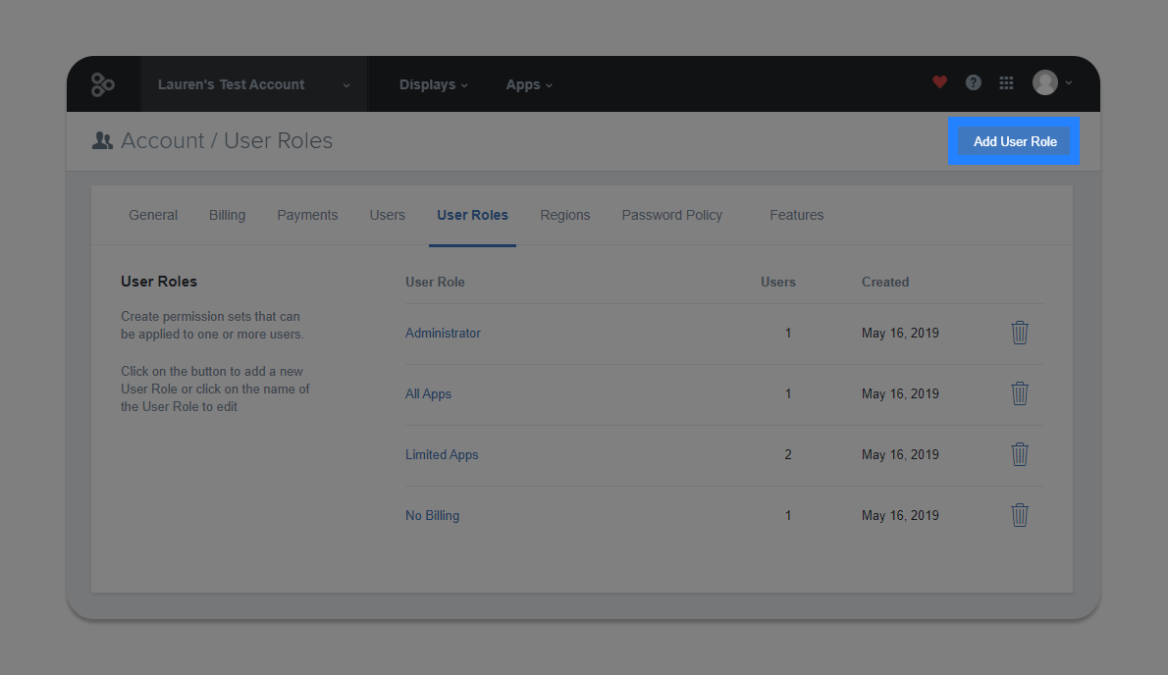The image size is (1168, 675).
Task: Delete the No Billing role using its trash icon
Action: [x=1020, y=515]
